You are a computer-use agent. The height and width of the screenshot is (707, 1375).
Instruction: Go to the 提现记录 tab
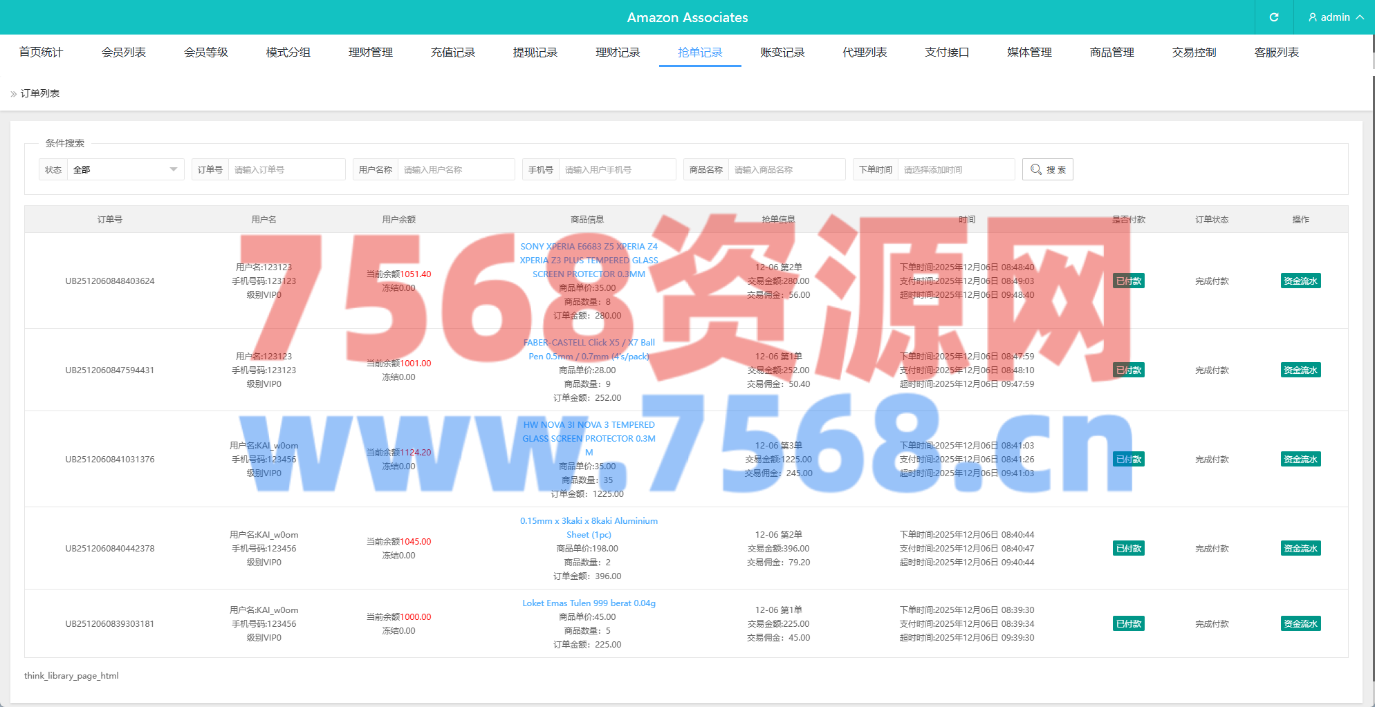[535, 53]
